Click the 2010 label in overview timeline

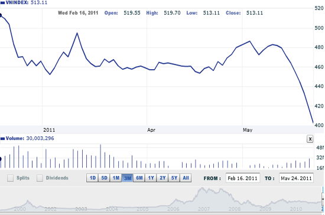[x=296, y=209]
